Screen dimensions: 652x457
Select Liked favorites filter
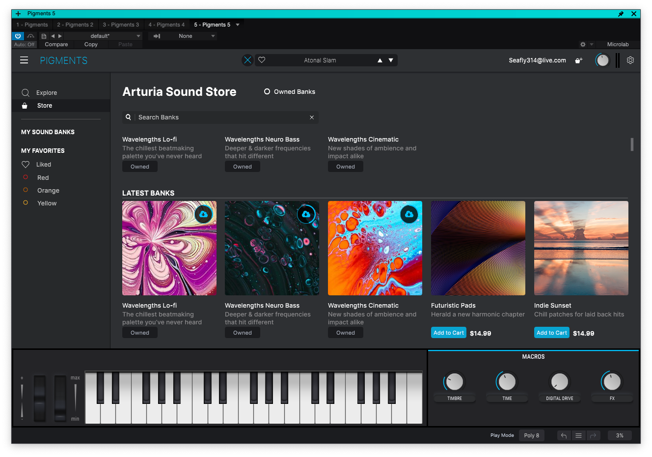[x=36, y=165]
